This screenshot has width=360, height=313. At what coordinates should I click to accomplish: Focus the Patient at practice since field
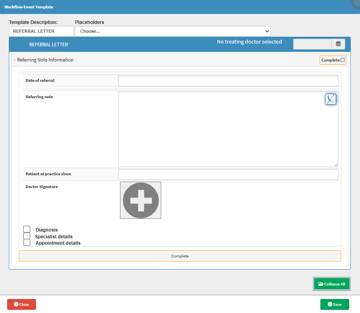(228, 174)
